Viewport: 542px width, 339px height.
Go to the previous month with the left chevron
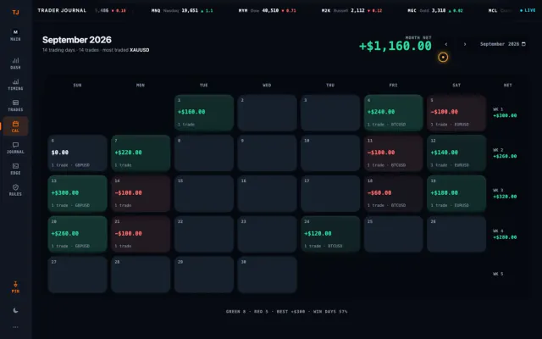point(446,44)
